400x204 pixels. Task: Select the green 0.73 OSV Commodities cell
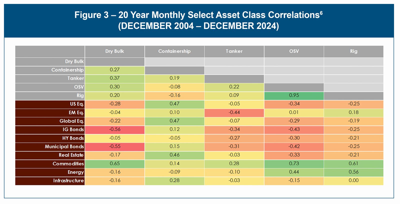pyautogui.click(x=294, y=163)
